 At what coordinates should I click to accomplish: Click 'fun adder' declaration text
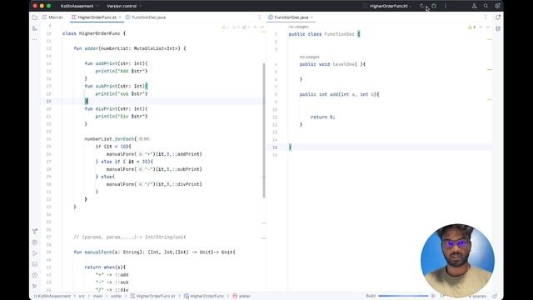86,48
